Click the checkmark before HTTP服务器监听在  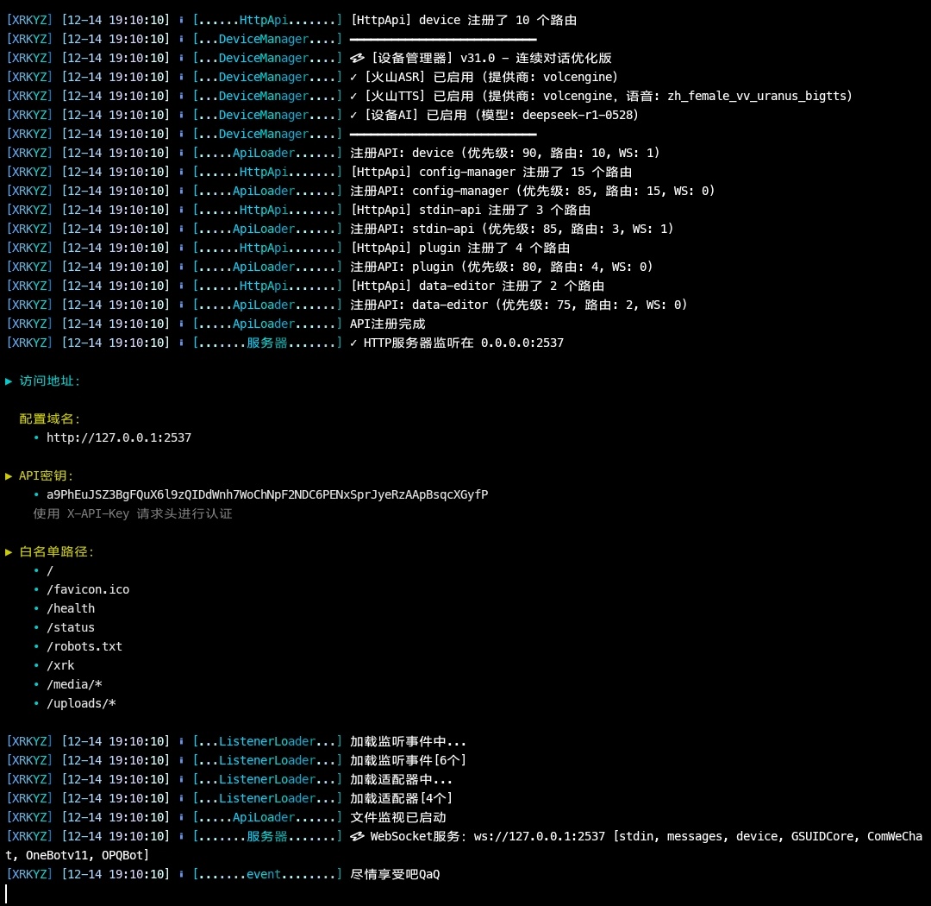pyautogui.click(x=353, y=343)
